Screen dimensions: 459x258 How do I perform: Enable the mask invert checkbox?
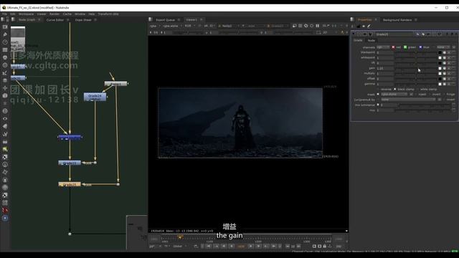click(x=430, y=94)
